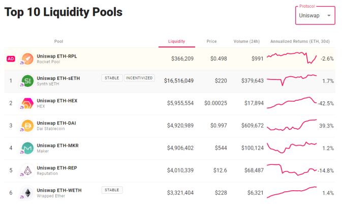The width and height of the screenshot is (342, 204).
Task: Click the Synth sETH green icon
Action: 28,81
